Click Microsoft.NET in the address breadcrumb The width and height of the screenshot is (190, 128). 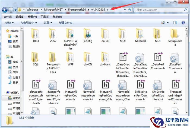point(53,10)
